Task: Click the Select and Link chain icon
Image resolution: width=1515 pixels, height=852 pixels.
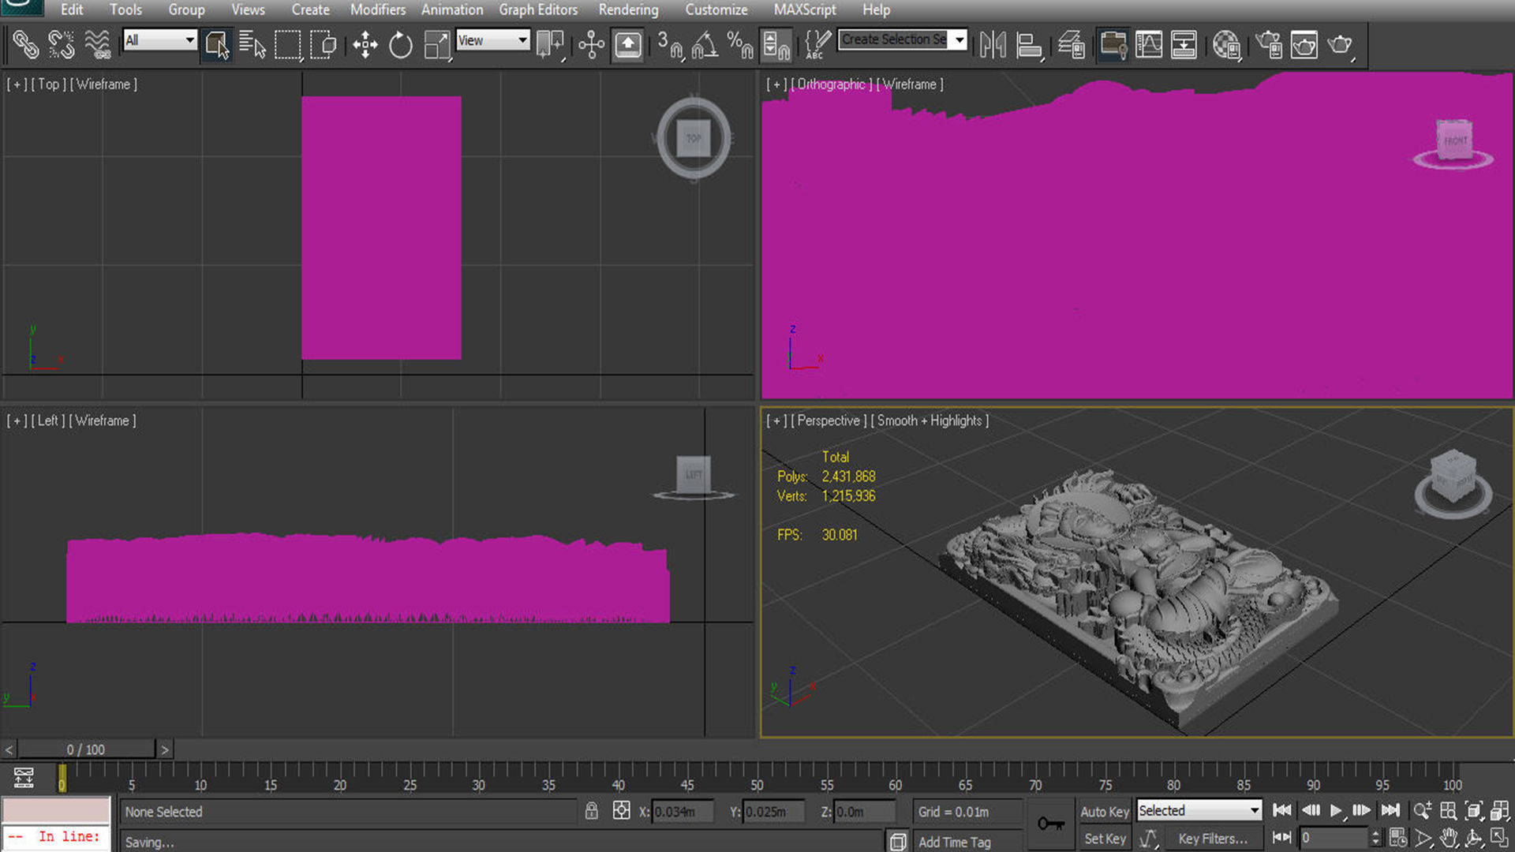Action: coord(25,44)
